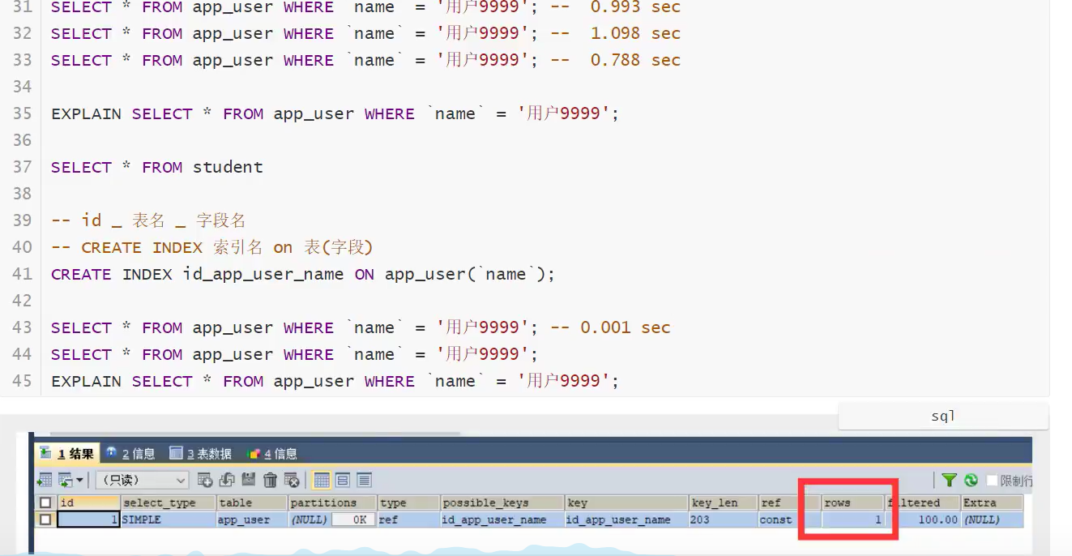Viewport: 1072px width, 556px height.
Task: Click the export result grid icon
Action: pyautogui.click(x=45, y=480)
